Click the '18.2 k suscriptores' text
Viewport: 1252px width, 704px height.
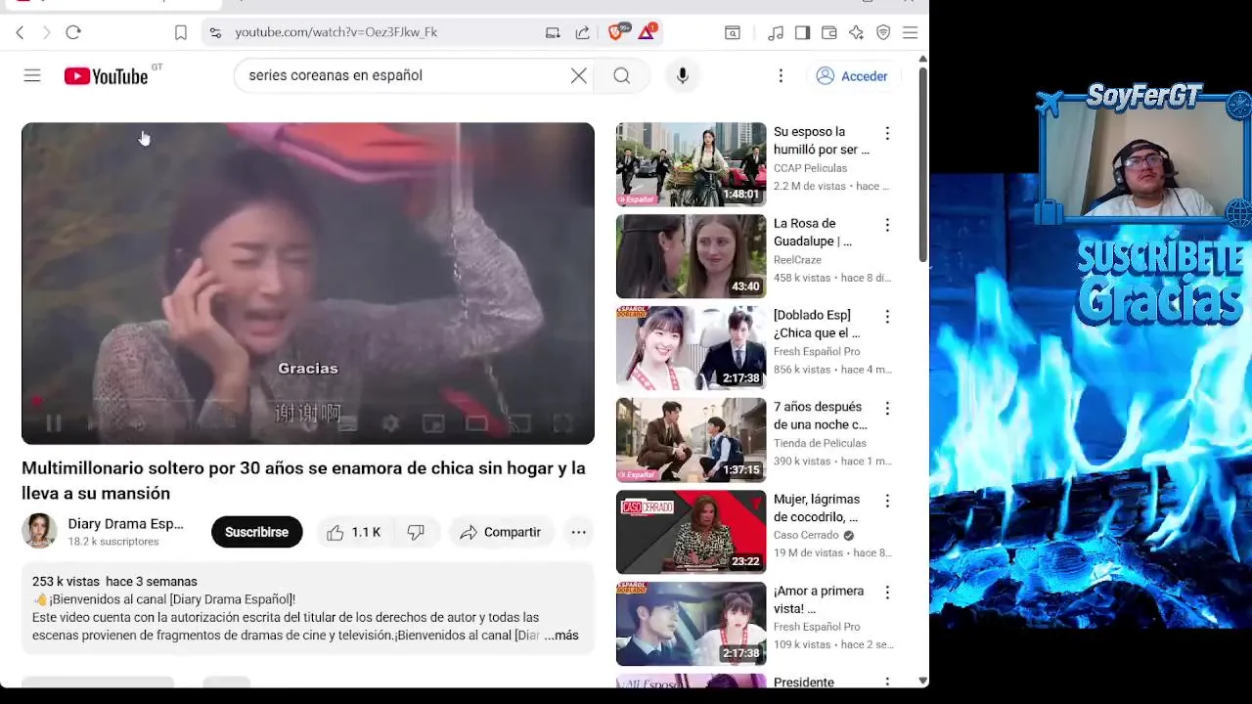(112, 542)
